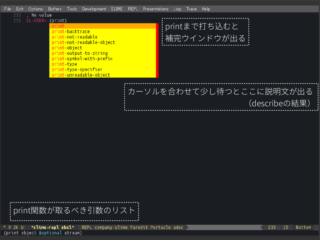Image resolution: width=320 pixels, height=240 pixels.
Task: Open the Edit menu
Action: pyautogui.click(x=20, y=9)
